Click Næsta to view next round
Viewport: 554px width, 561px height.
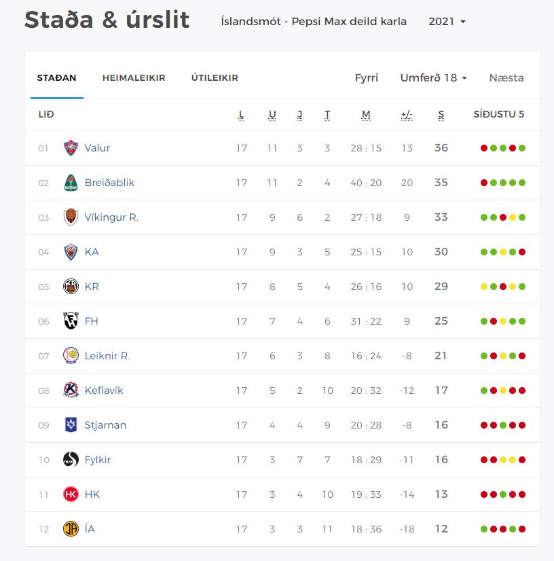506,78
